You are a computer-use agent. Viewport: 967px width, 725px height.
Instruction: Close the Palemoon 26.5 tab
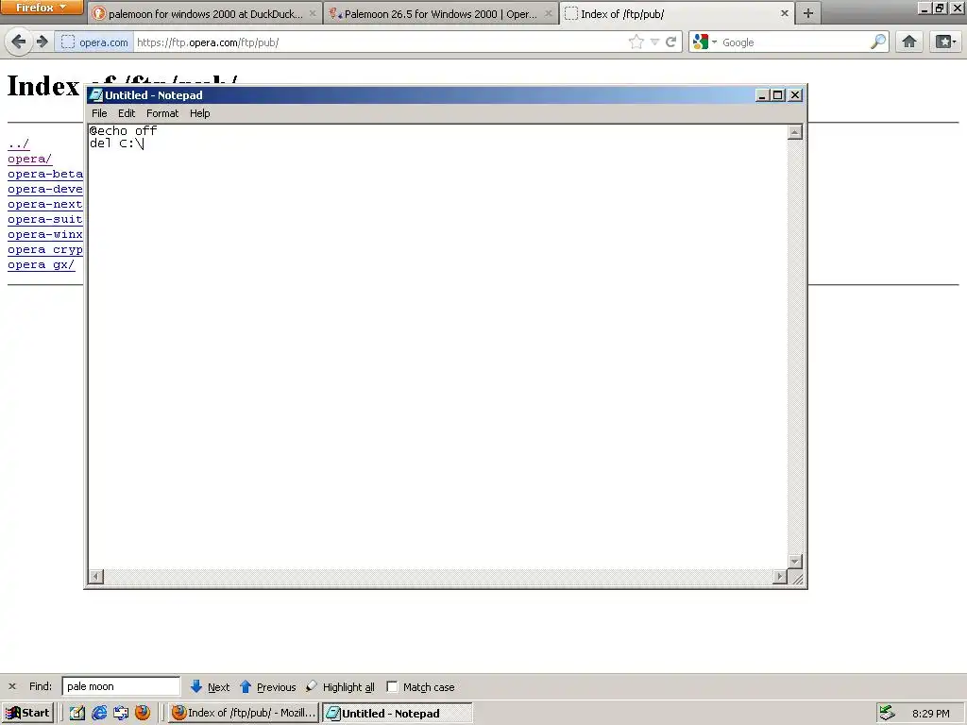pos(548,13)
